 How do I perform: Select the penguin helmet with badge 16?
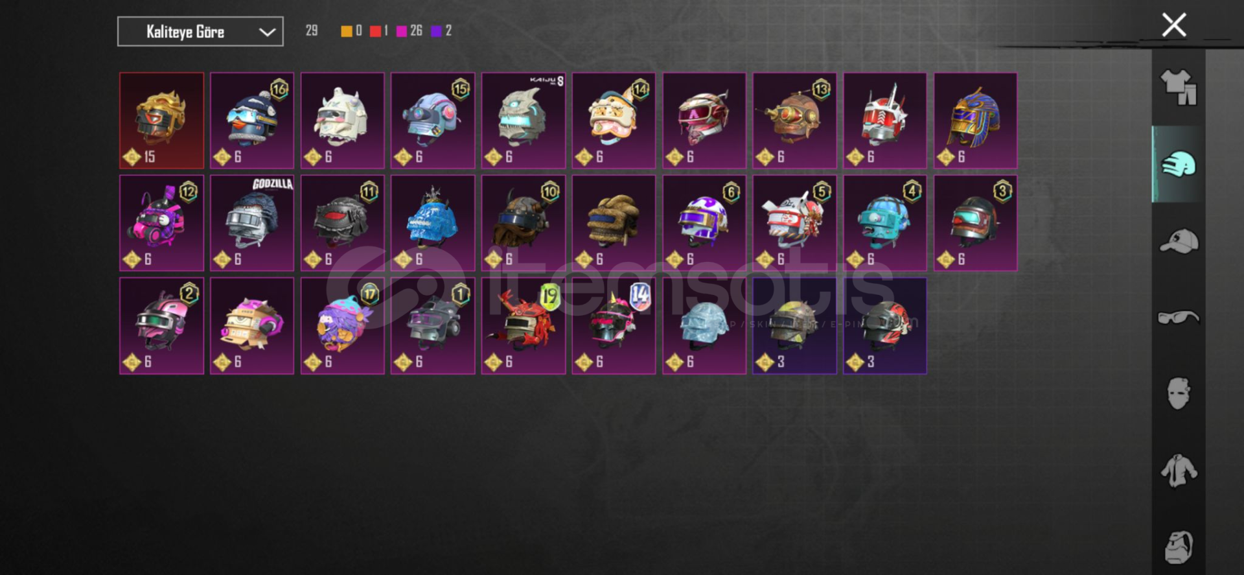tap(252, 121)
